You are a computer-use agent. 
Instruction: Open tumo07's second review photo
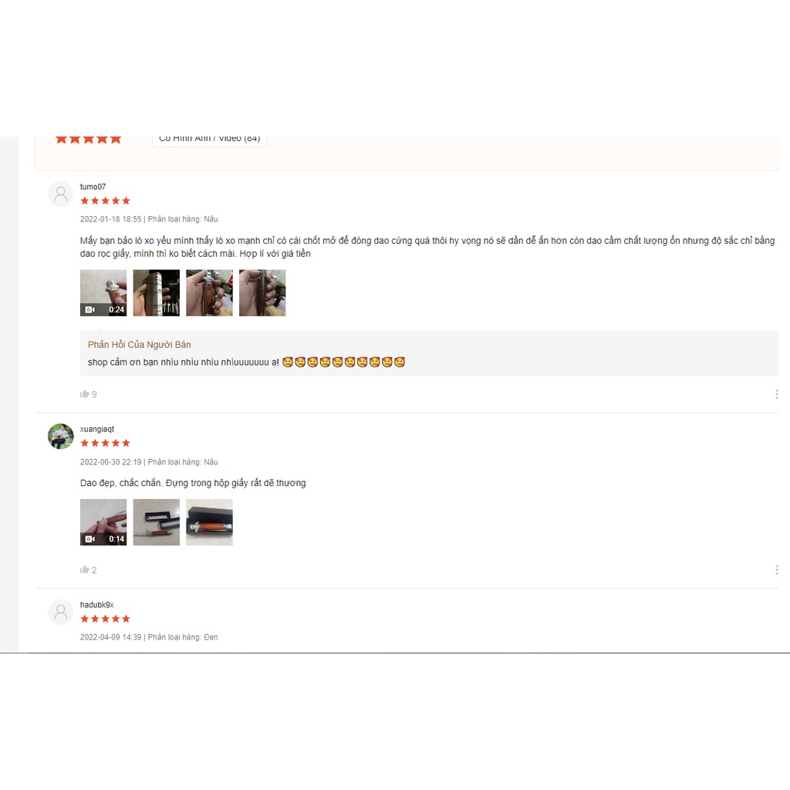point(156,292)
